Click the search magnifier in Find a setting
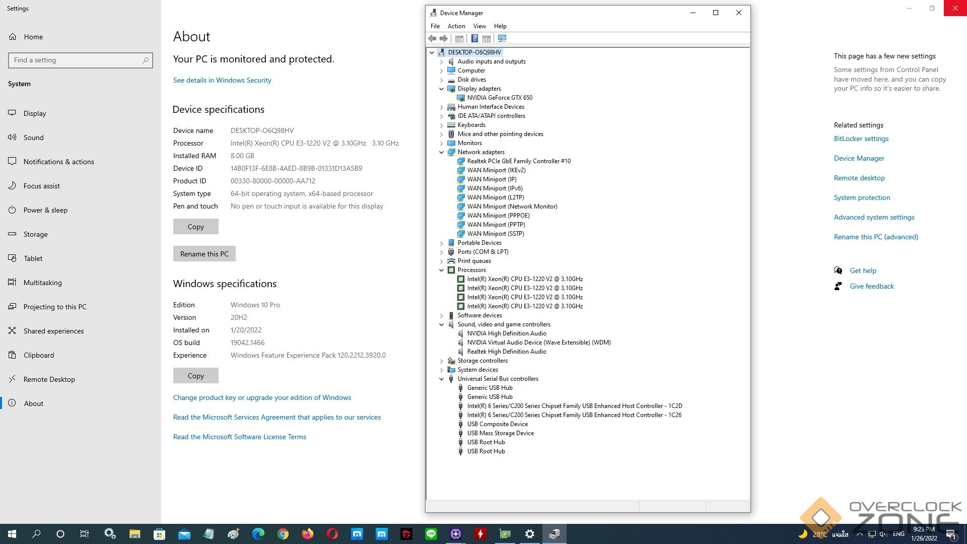The height and width of the screenshot is (544, 967). click(146, 60)
